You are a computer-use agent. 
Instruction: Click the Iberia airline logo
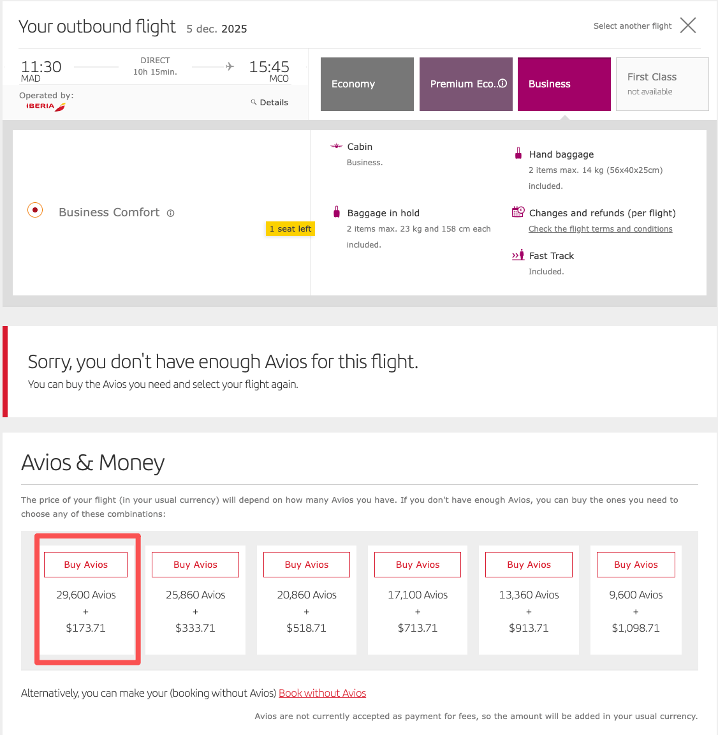[45, 107]
